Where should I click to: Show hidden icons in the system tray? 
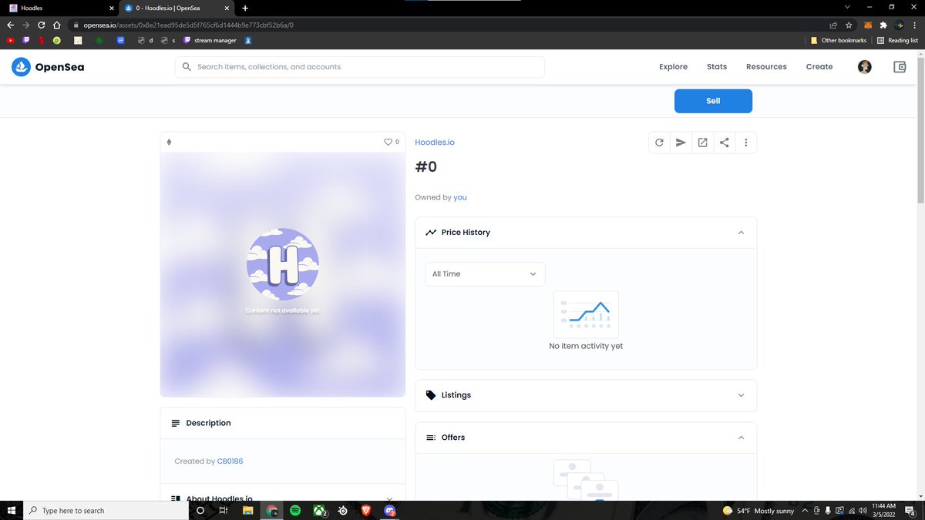click(x=805, y=510)
